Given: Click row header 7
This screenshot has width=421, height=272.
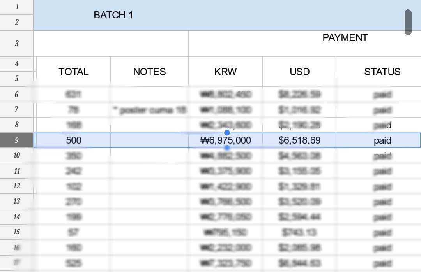Looking at the screenshot, I should click(x=16, y=109).
